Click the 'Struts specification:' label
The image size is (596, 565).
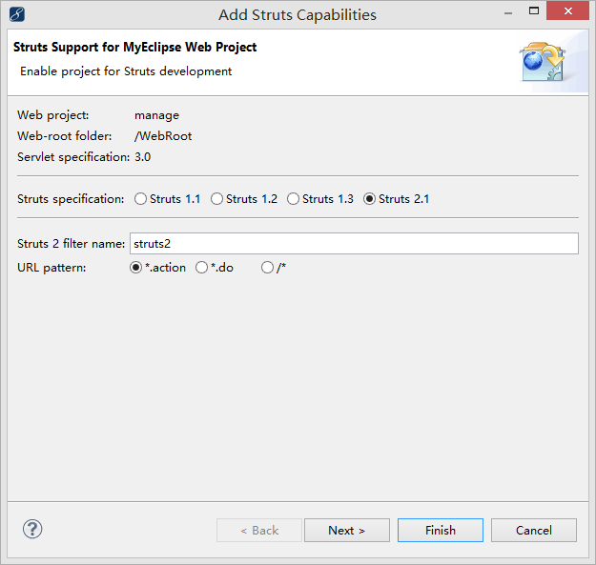71,199
